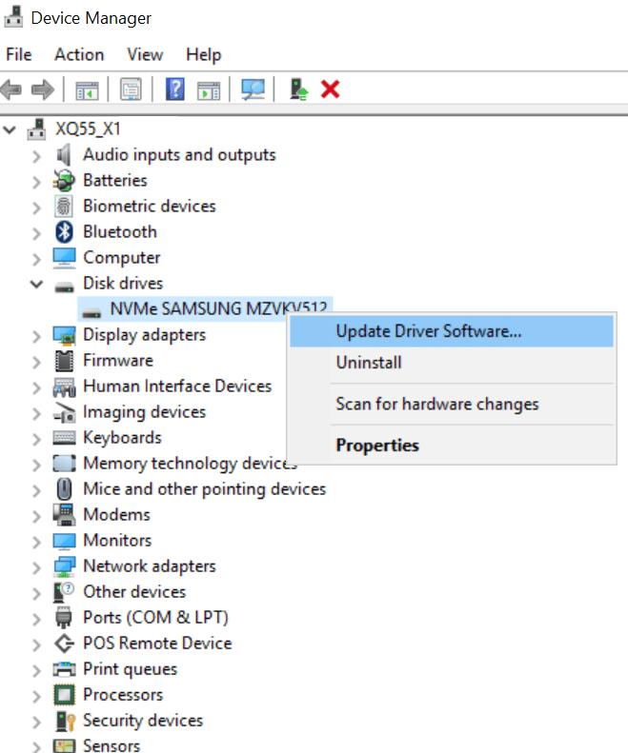The image size is (628, 753).
Task: Expand the Network adapters category
Action: coord(36,566)
